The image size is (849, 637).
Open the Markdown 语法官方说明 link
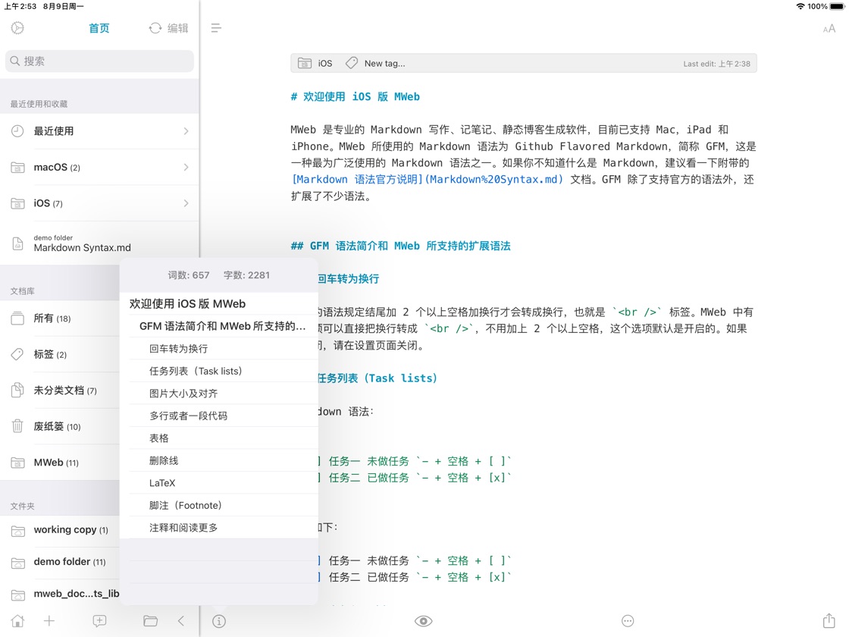click(428, 179)
